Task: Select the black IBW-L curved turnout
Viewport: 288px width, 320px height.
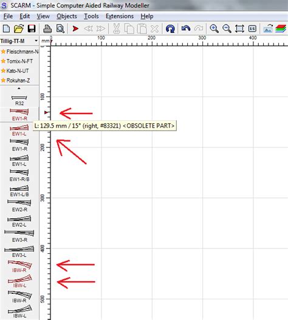Action: point(19,312)
